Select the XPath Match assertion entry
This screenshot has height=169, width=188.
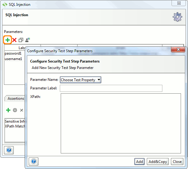15,126
